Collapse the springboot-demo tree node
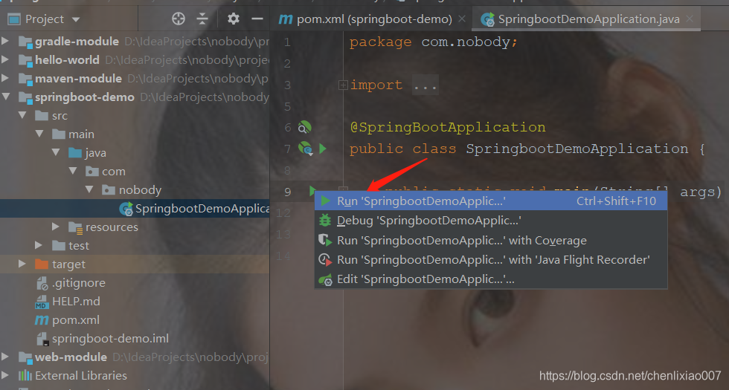729x390 pixels. 6,97
